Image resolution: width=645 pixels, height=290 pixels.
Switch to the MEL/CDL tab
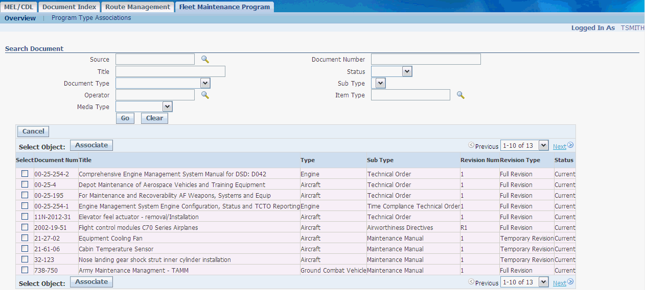click(19, 7)
